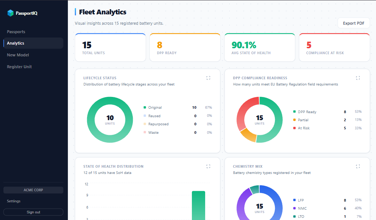
Task: Click the 67% value for Original
Action: pyautogui.click(x=208, y=108)
